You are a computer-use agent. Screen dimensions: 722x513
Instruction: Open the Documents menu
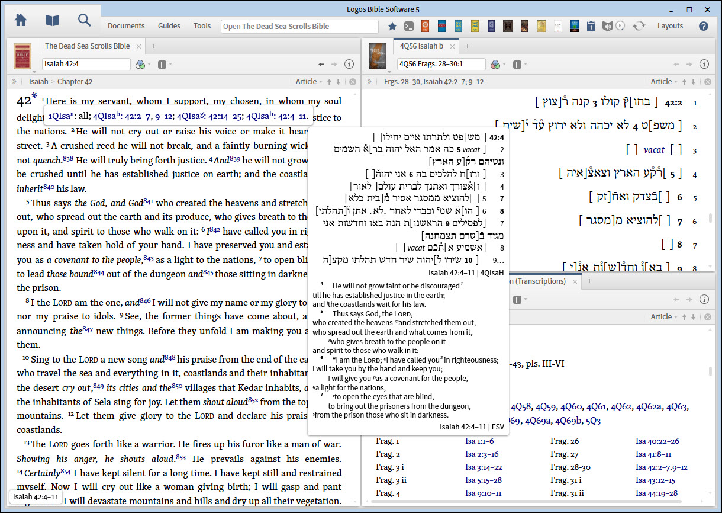(x=126, y=26)
